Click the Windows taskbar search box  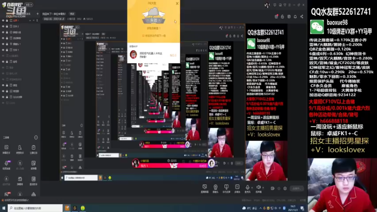(x=35, y=208)
